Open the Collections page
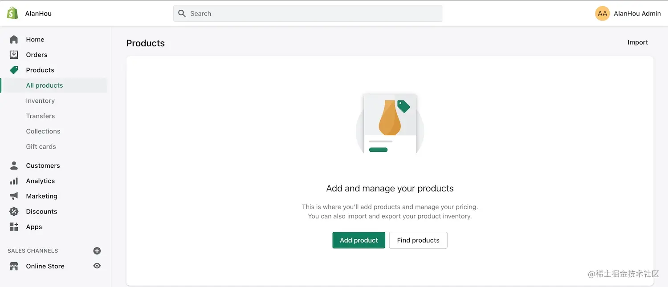This screenshot has height=287, width=668. (43, 131)
